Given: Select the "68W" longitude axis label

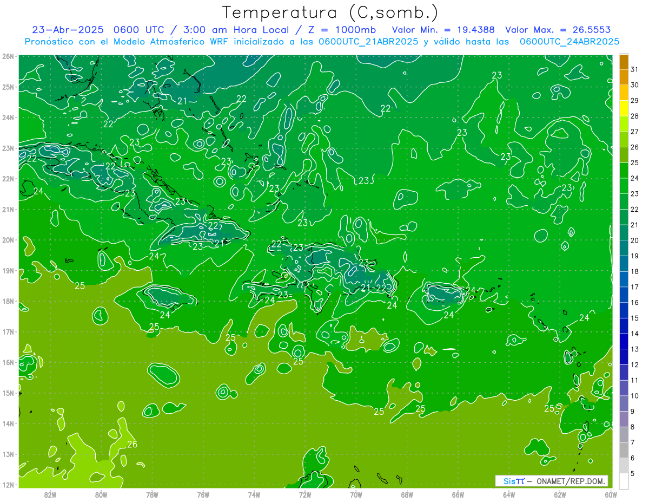Looking at the screenshot, I should (x=407, y=494).
